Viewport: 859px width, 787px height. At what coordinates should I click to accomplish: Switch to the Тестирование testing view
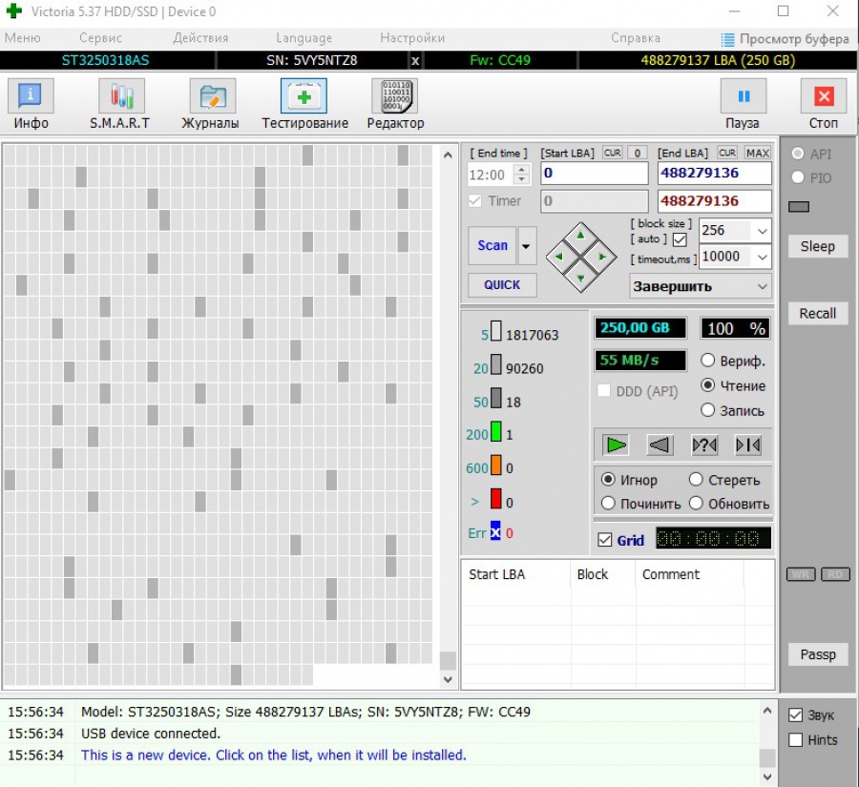click(x=304, y=104)
